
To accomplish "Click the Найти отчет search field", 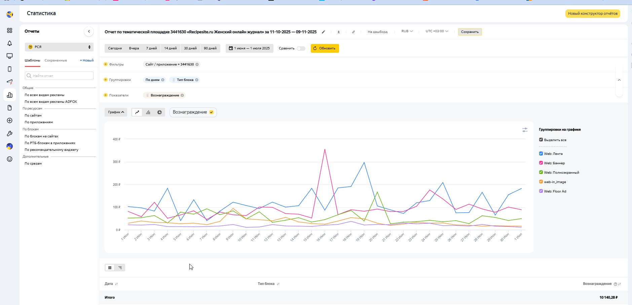I will click(x=59, y=76).
